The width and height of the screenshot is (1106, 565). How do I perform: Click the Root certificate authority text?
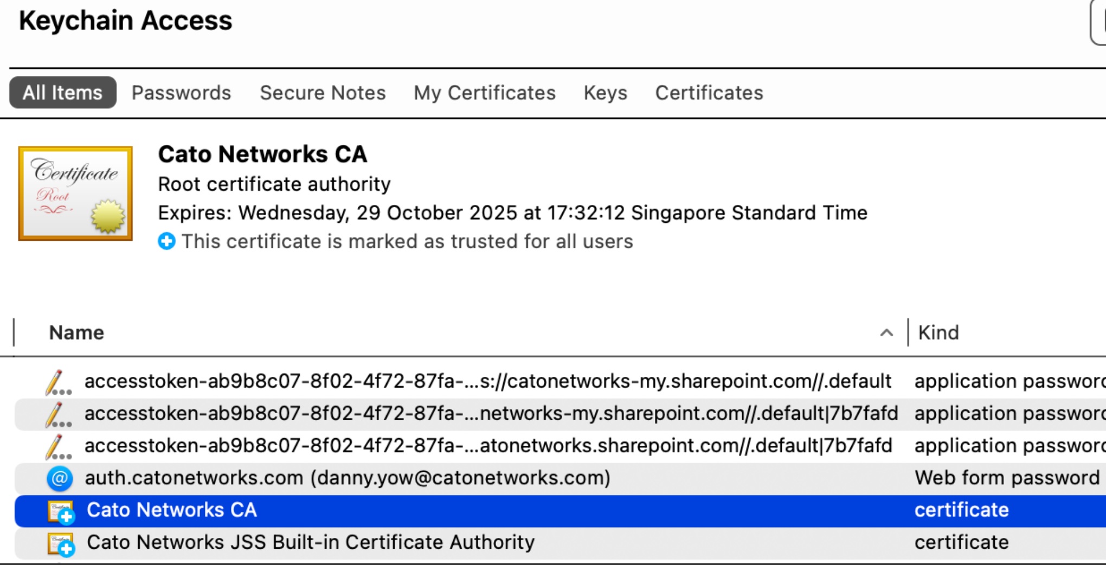(274, 184)
